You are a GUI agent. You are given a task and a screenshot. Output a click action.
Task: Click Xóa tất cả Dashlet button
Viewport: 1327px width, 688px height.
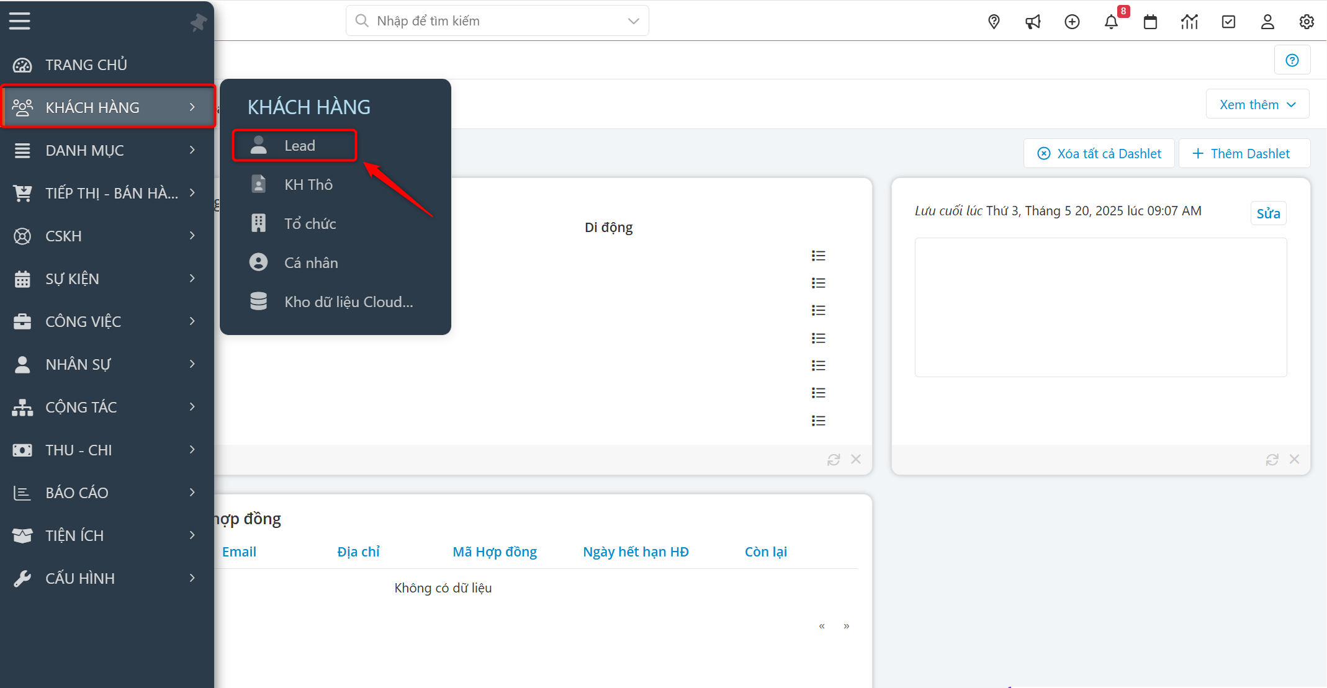coord(1099,153)
